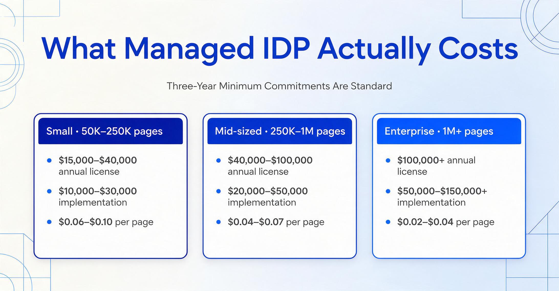Click the '$0.02–$0.04 per page' line
The image size is (559, 291).
446,222
